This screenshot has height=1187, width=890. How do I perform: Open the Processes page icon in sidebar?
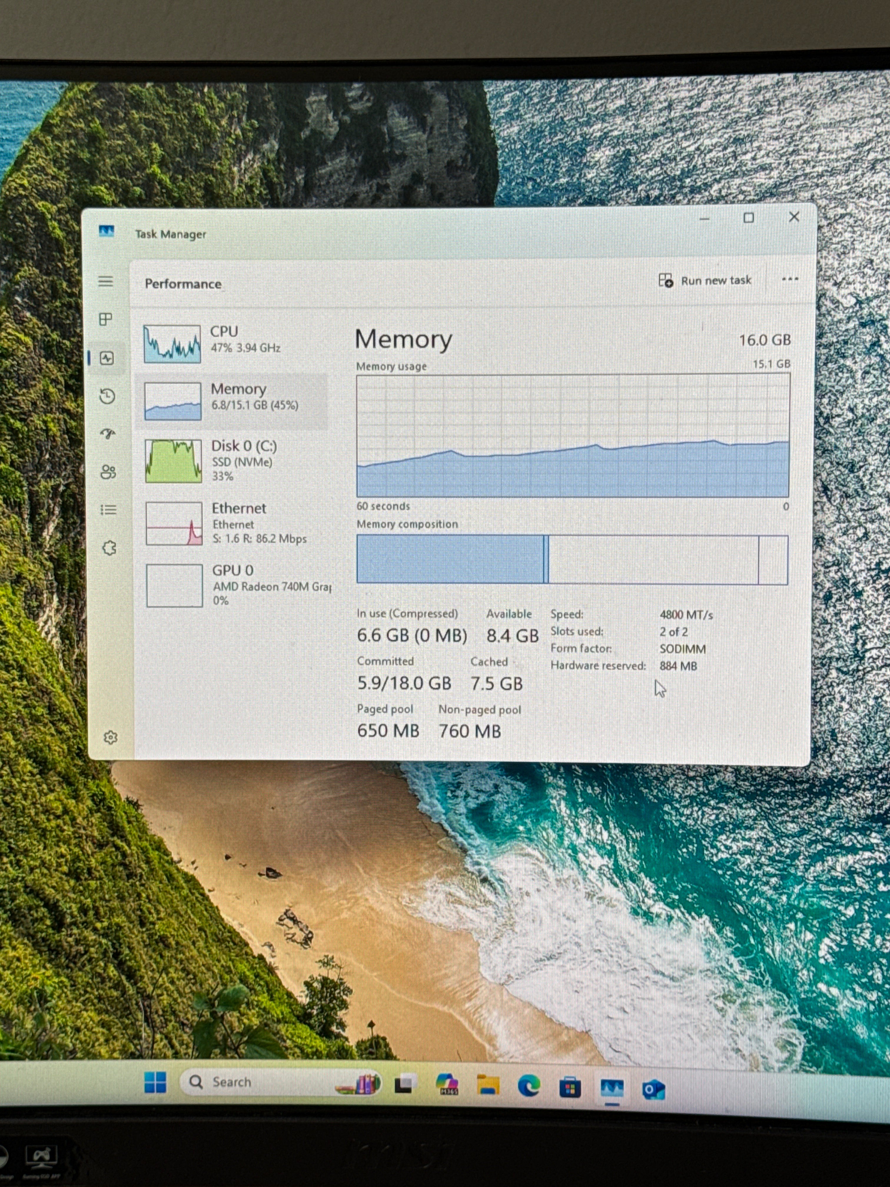pyautogui.click(x=106, y=319)
